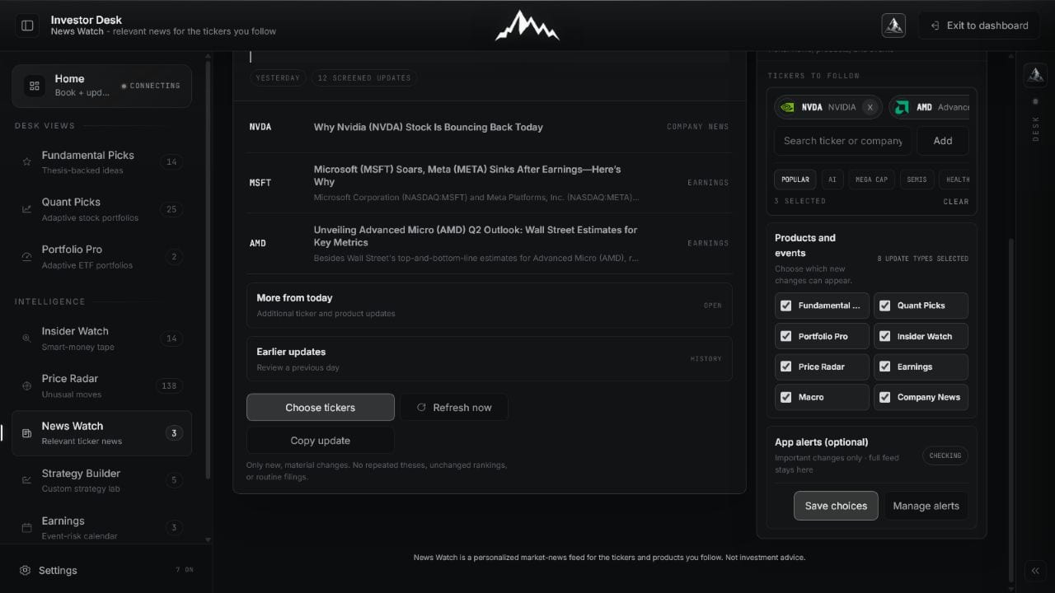Click the Refresh now button
The height and width of the screenshot is (593, 1055).
tap(454, 407)
